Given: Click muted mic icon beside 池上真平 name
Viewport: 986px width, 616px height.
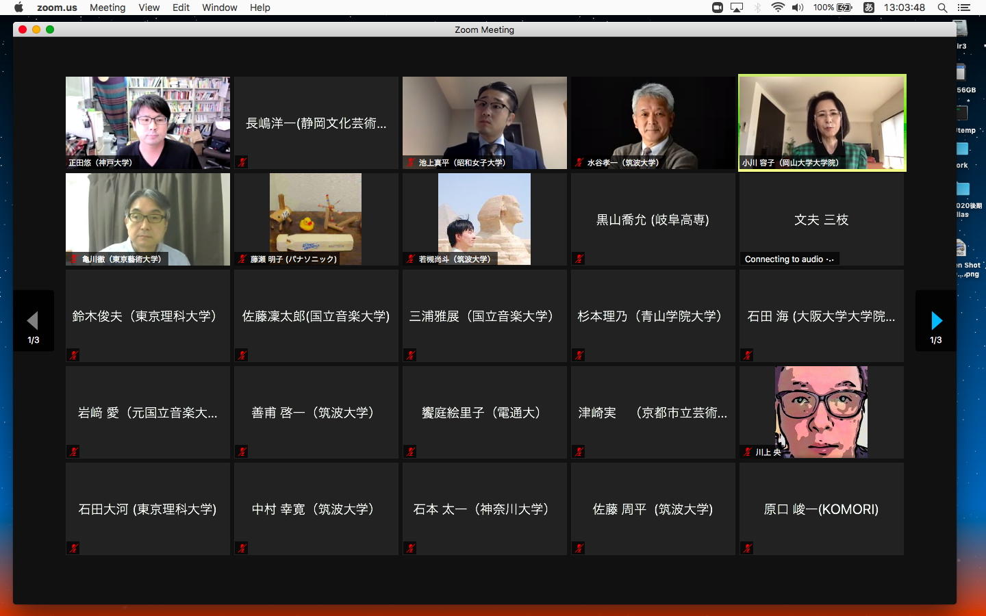Looking at the screenshot, I should pos(411,163).
